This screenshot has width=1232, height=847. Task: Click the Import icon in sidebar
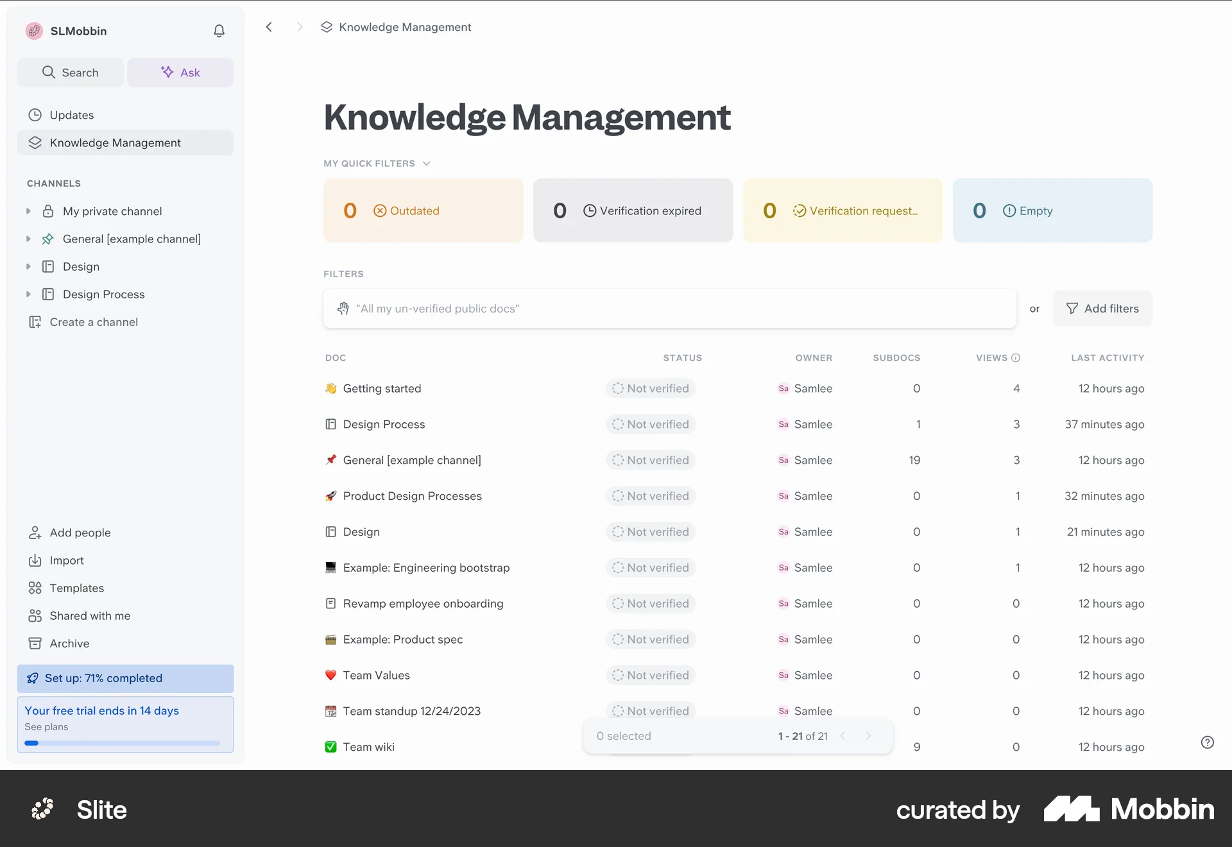pos(35,560)
